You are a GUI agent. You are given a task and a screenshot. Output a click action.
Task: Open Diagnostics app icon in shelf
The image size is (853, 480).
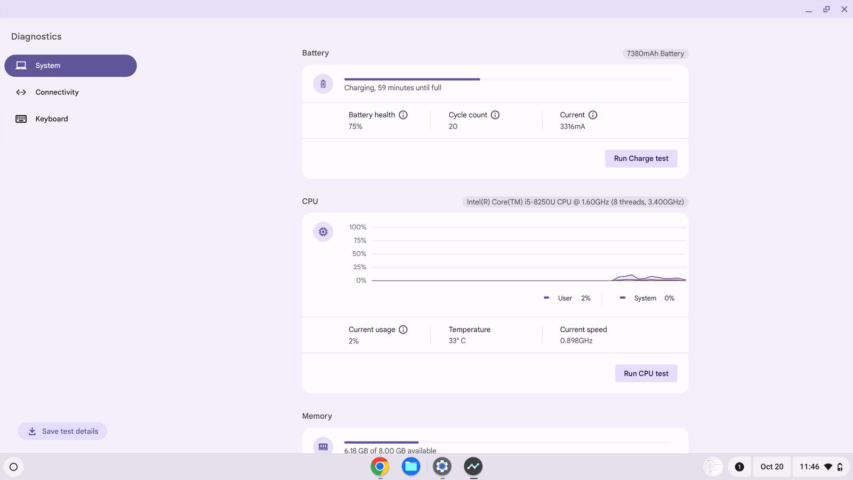pyautogui.click(x=473, y=467)
